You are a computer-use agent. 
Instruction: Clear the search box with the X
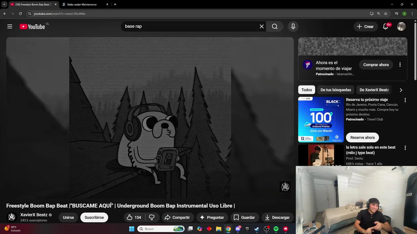coord(262,27)
